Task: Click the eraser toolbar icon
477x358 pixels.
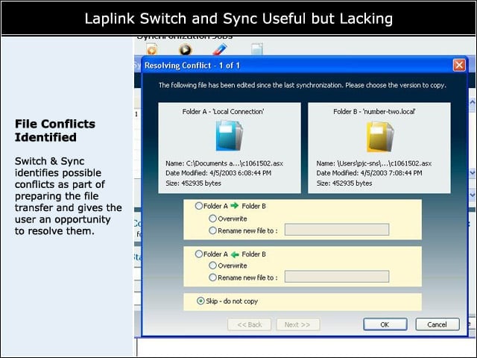Action: point(220,49)
